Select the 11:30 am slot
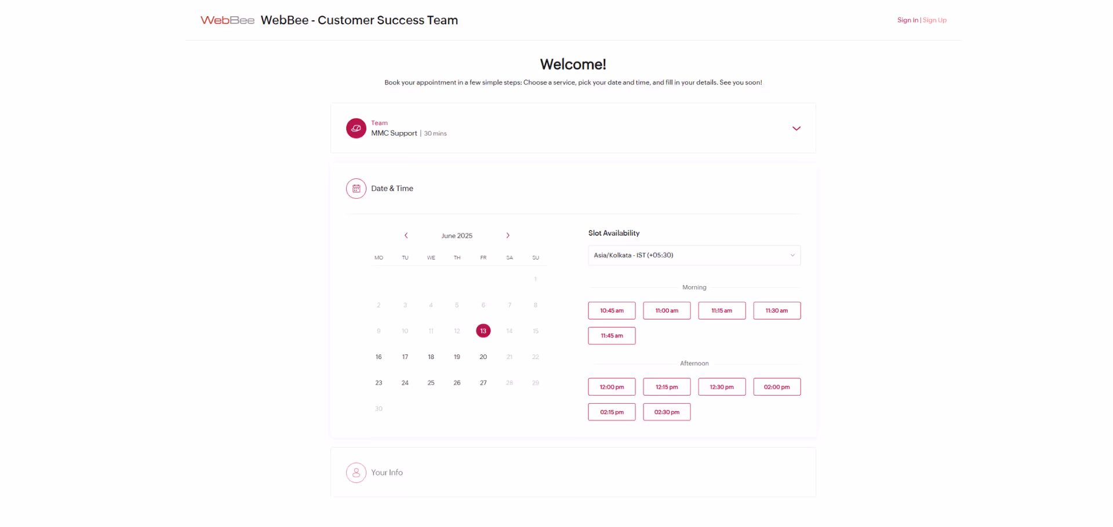 [777, 310]
